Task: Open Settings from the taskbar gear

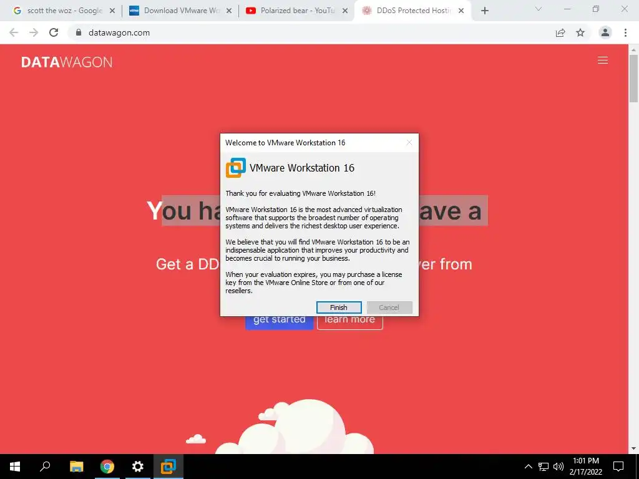Action: click(x=138, y=467)
